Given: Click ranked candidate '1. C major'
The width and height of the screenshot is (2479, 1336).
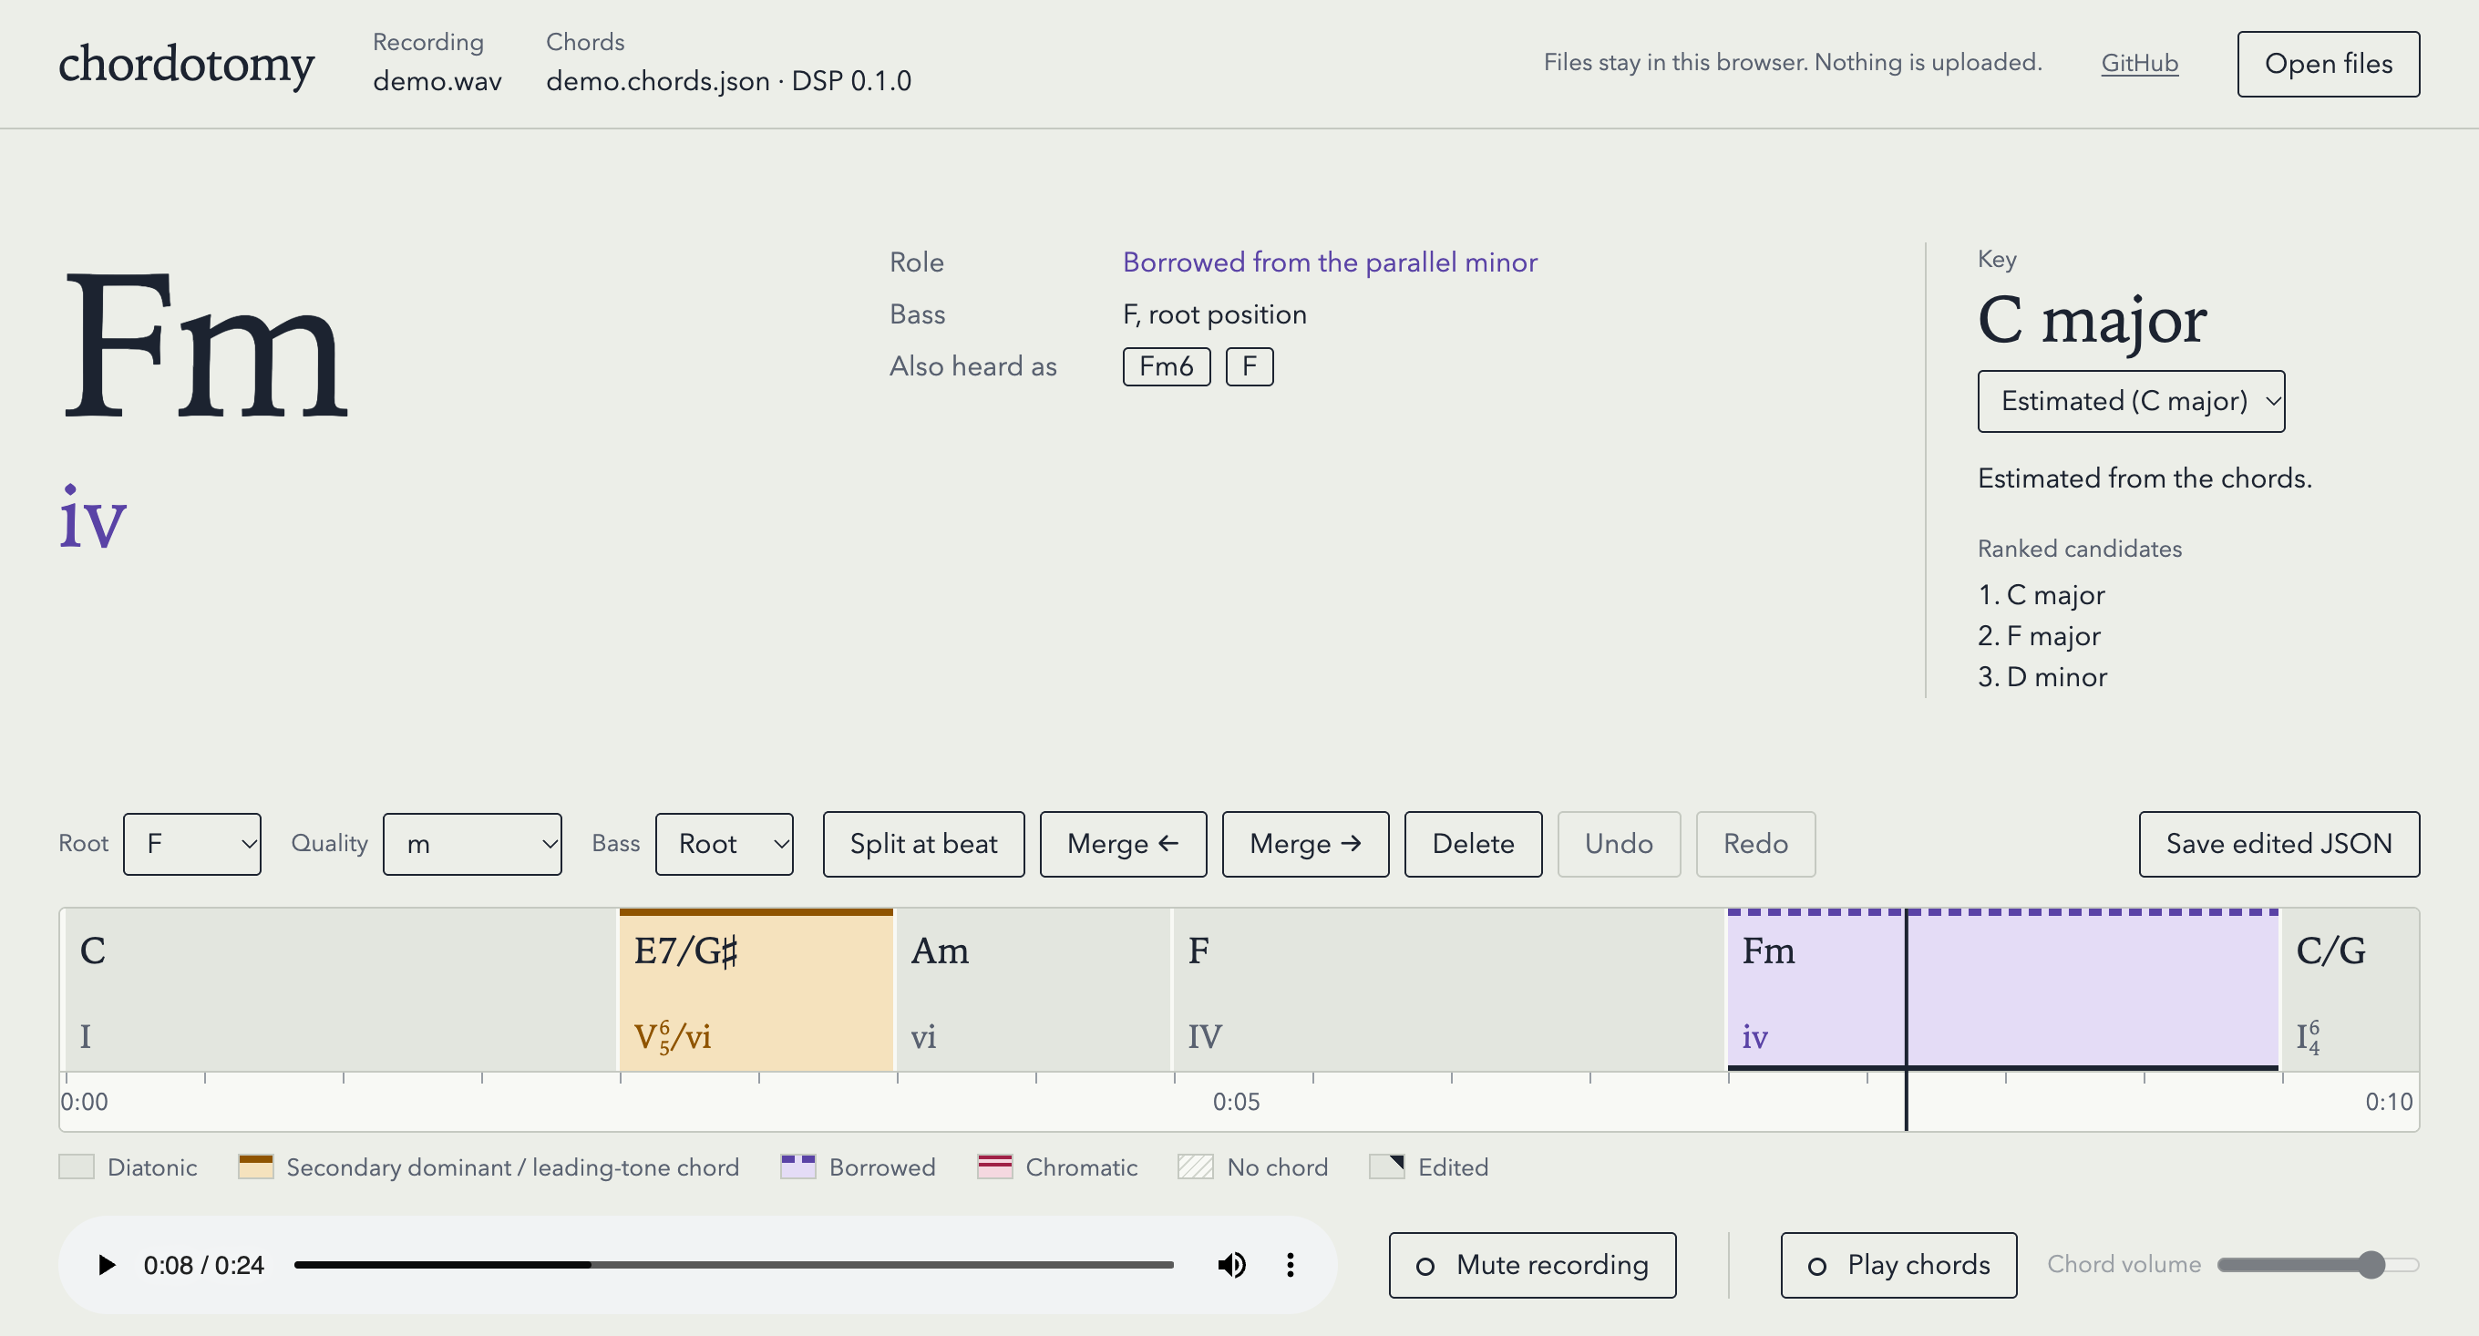Looking at the screenshot, I should point(2042,595).
